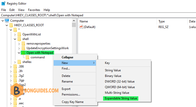Create a new String Value

(x=124, y=70)
